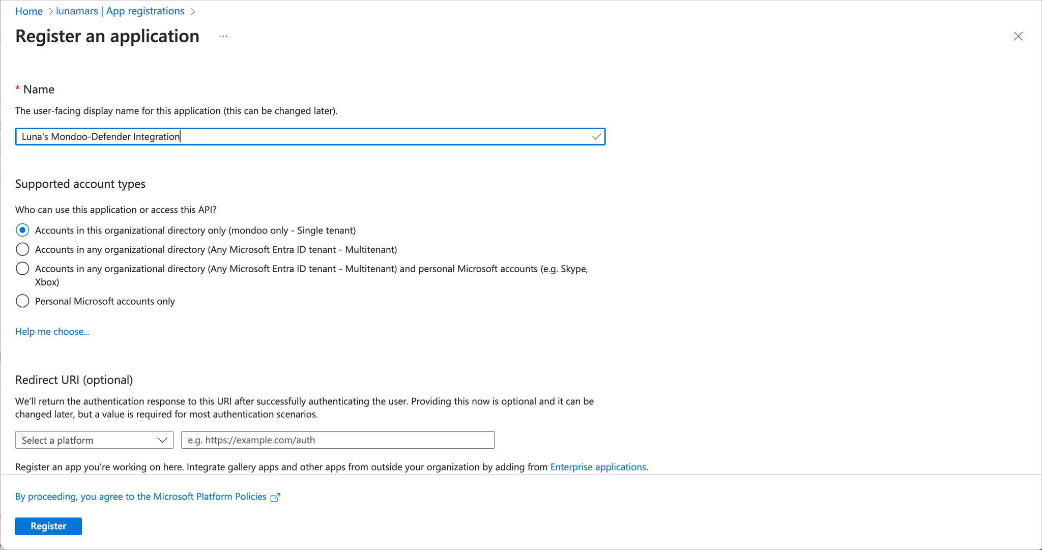Click the chevron after Home in the breadcrumb
The height and width of the screenshot is (550, 1042).
tap(50, 11)
